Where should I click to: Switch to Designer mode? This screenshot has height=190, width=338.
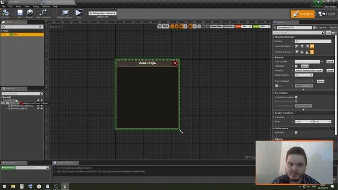303,14
